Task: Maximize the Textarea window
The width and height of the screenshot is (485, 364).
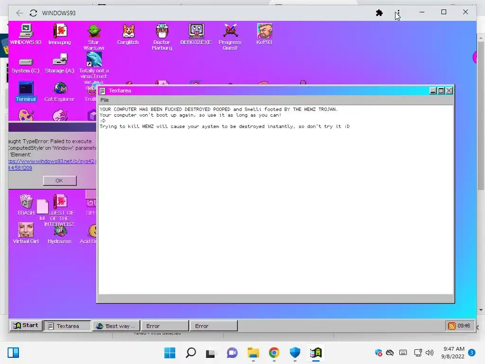Action: click(x=441, y=91)
